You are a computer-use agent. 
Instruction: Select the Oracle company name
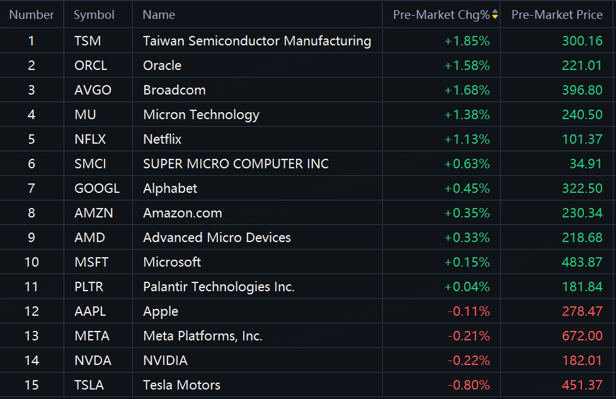162,66
